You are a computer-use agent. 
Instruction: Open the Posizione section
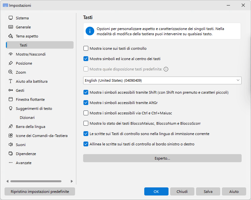click(40, 63)
